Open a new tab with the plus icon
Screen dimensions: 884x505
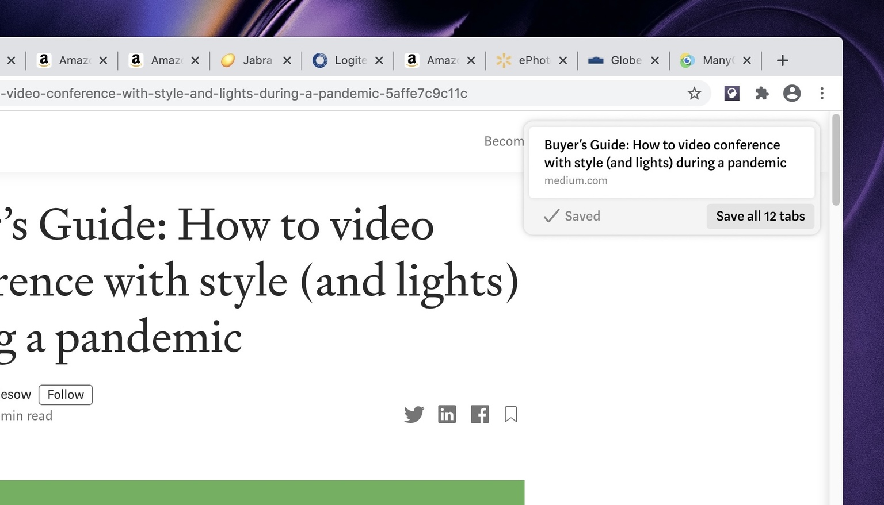tap(782, 60)
